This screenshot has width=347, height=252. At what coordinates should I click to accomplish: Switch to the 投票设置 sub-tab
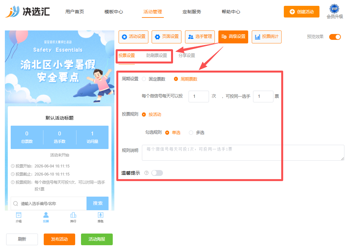pos(127,55)
